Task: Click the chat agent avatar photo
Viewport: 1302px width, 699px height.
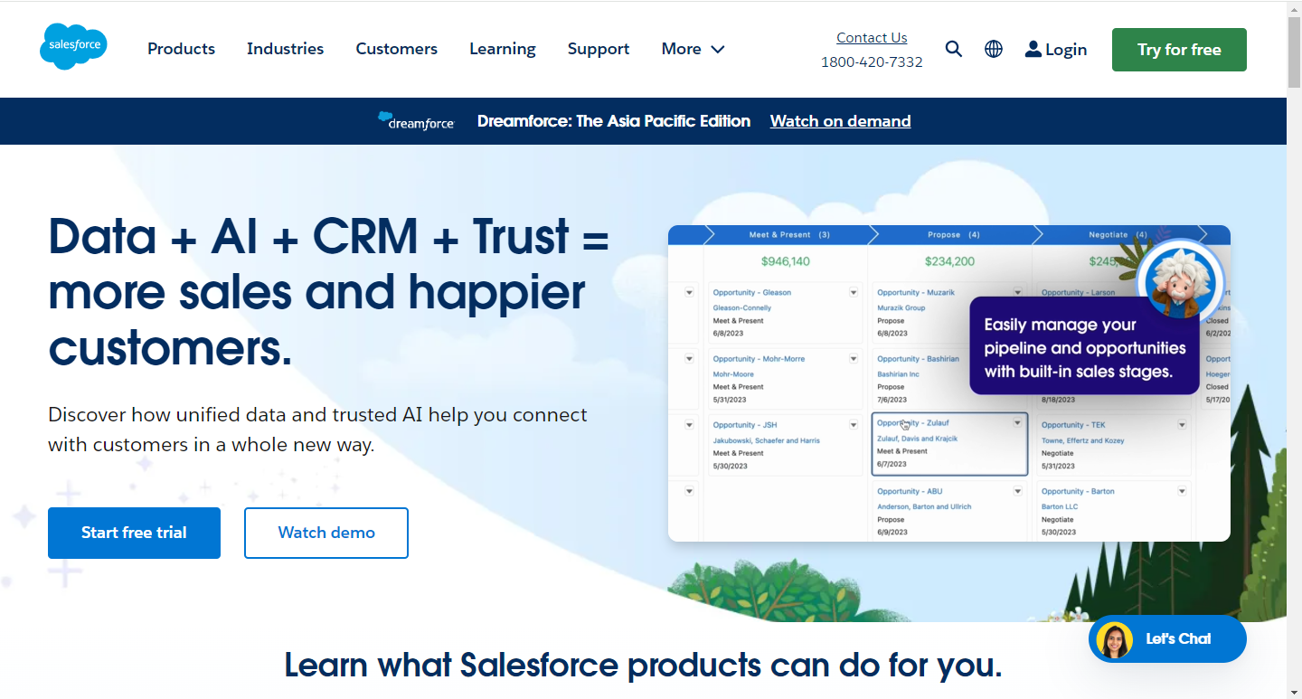Action: point(1114,639)
